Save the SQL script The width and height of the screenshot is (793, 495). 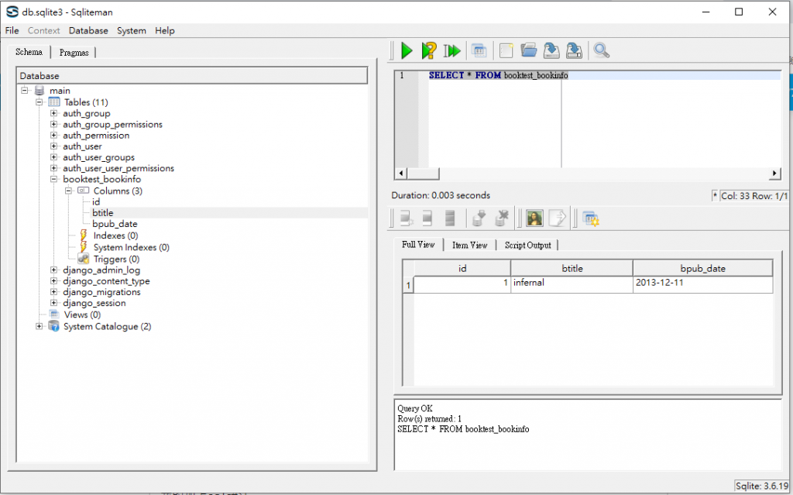coord(551,50)
